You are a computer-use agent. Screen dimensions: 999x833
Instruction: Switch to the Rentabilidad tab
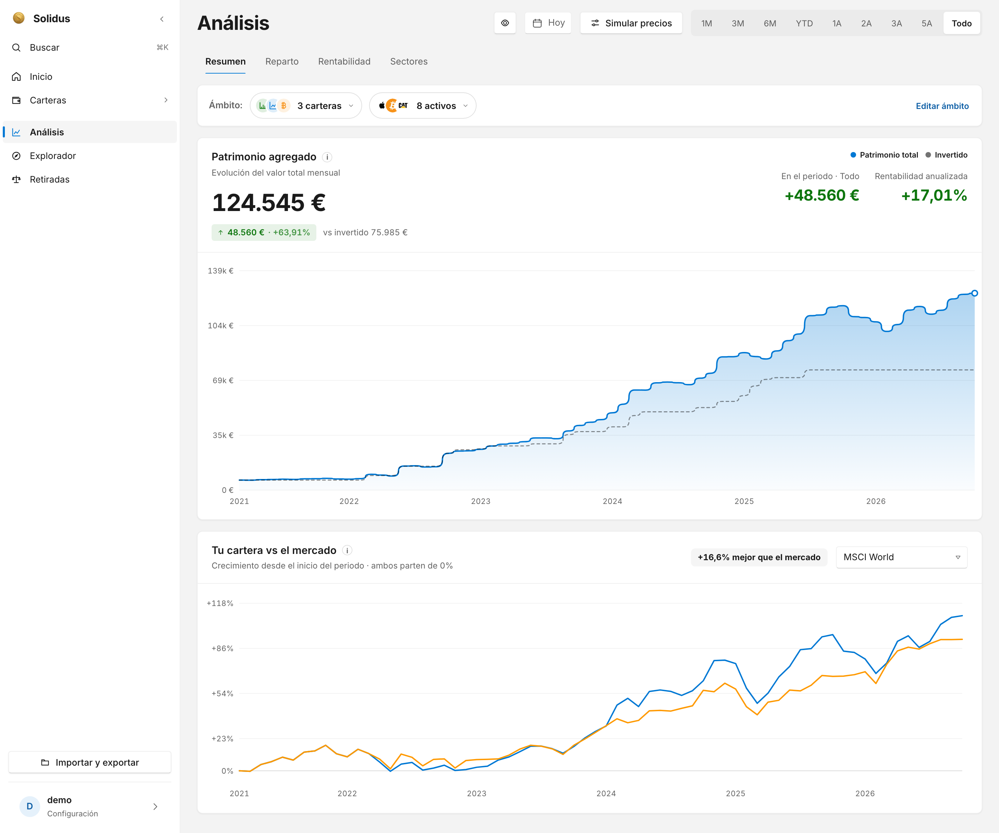(x=344, y=61)
